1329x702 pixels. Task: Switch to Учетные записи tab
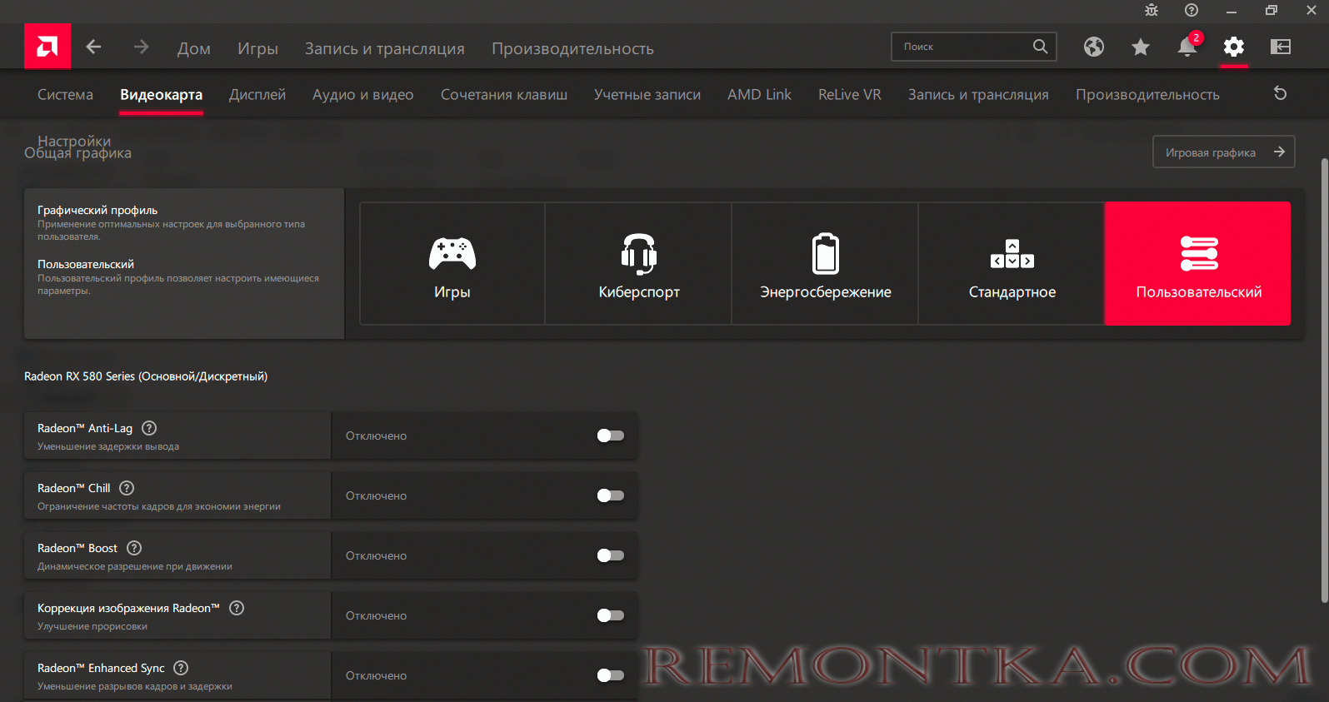(647, 94)
